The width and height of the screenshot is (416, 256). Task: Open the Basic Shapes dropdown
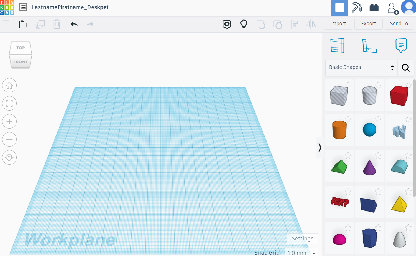click(361, 67)
